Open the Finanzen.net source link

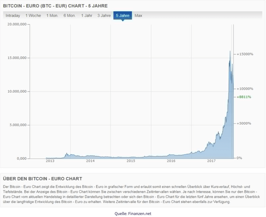click(x=133, y=214)
